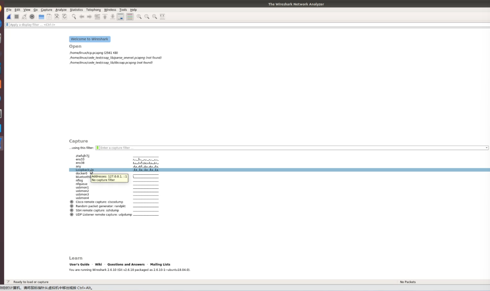Open settings icon for UDP Listener capture

(x=72, y=215)
